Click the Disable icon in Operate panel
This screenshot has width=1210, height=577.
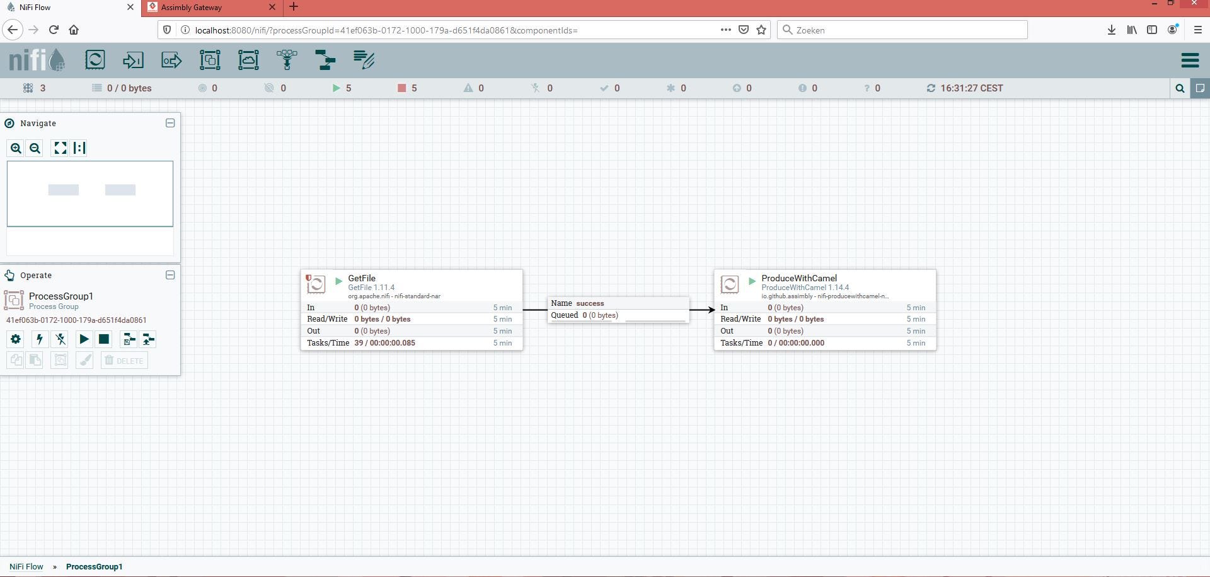[60, 339]
